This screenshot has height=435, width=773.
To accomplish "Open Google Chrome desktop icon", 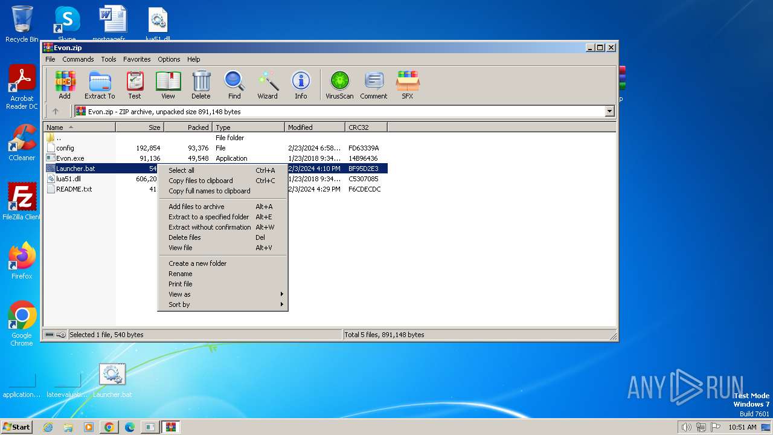I will [22, 324].
